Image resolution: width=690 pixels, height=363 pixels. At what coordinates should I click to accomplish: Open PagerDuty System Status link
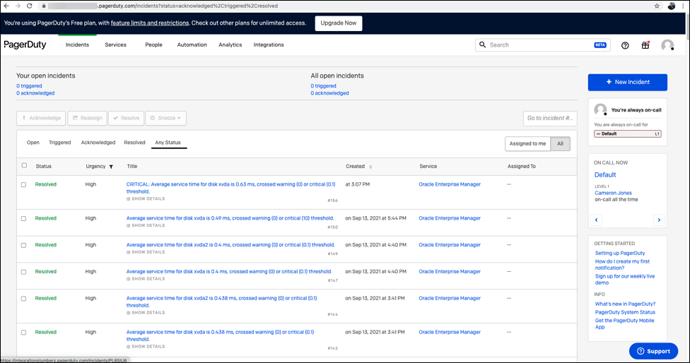pos(625,312)
